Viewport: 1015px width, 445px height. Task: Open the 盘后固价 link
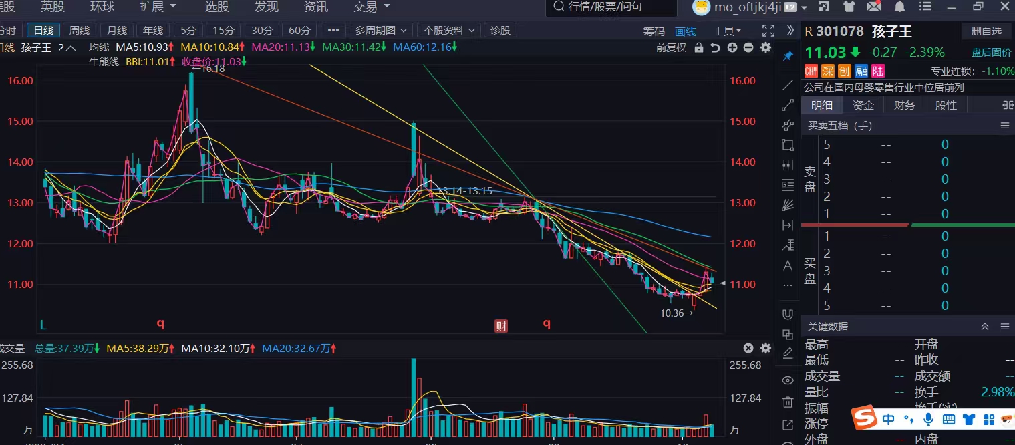click(991, 53)
